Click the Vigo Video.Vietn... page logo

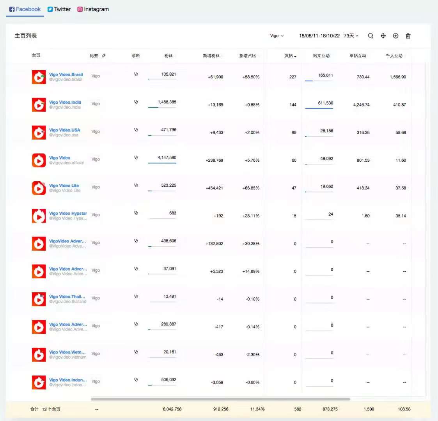pos(39,355)
